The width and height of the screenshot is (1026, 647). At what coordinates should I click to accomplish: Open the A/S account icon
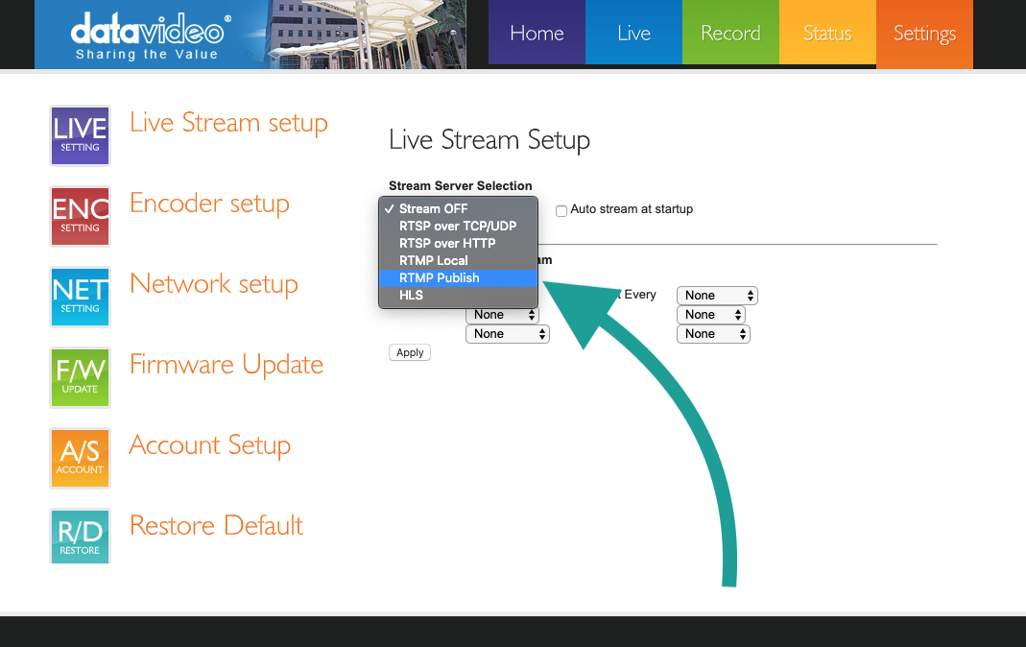[x=80, y=458]
